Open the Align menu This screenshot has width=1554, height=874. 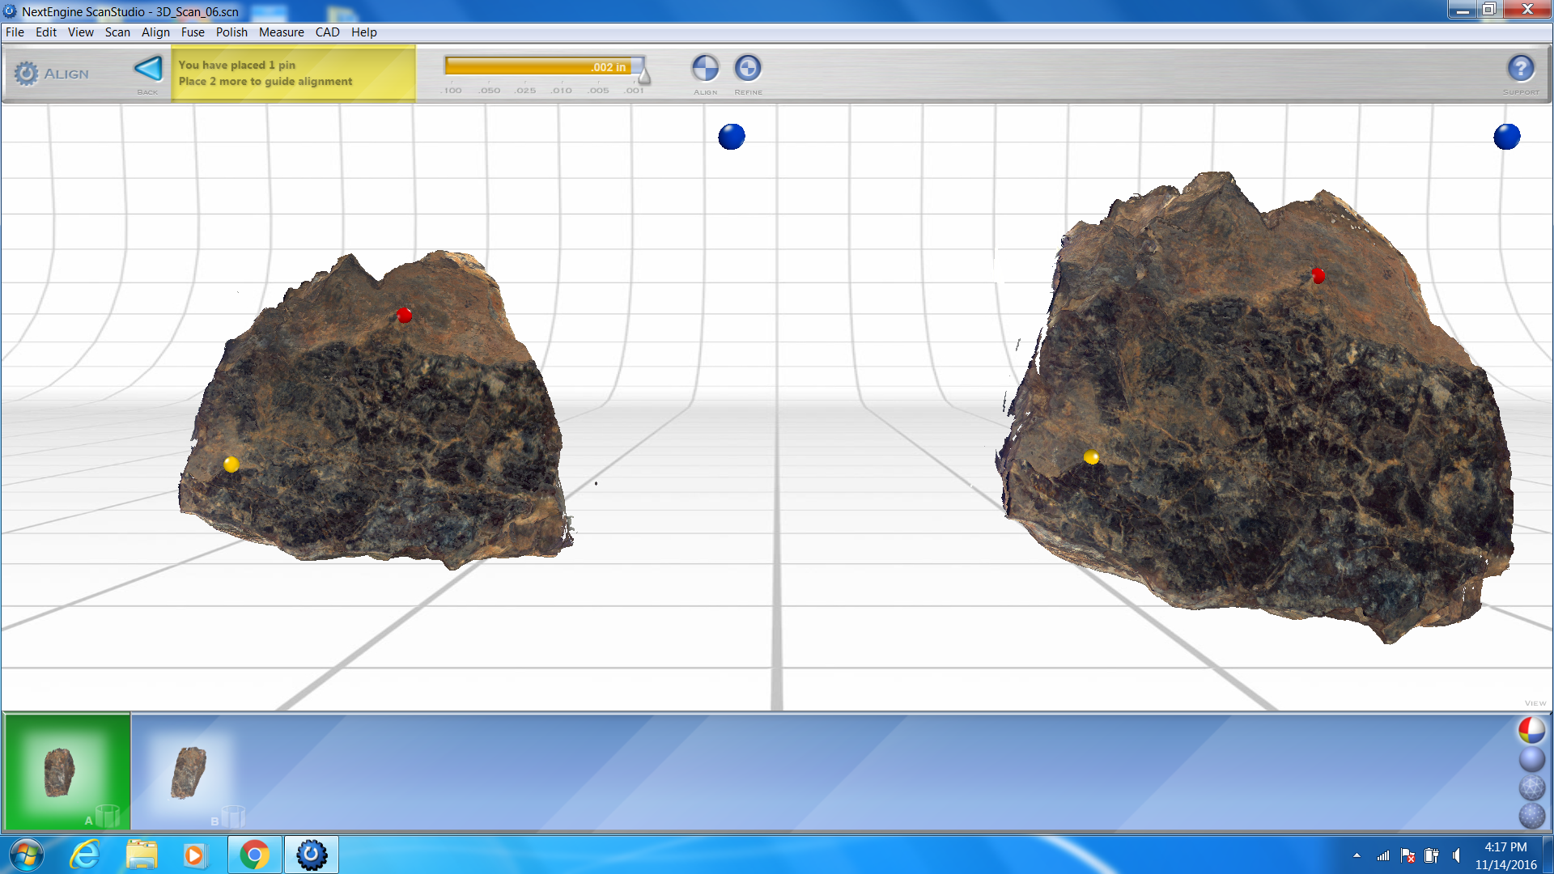[x=155, y=32]
